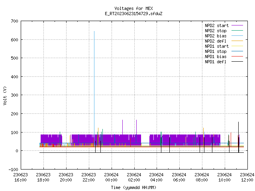Click the x-axis tick 230624 04:00

(156, 177)
